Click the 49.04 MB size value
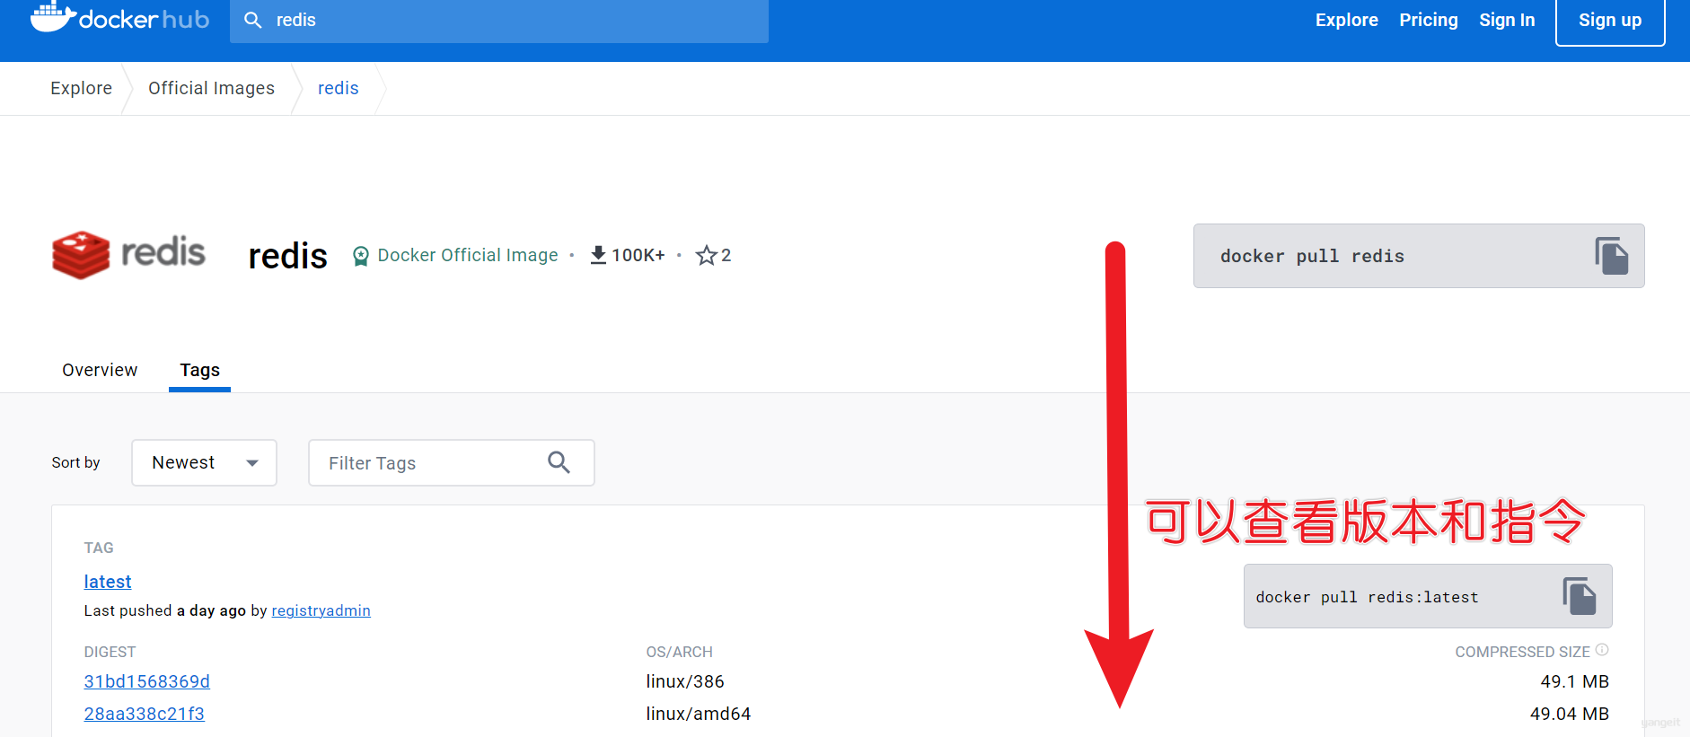Screen dimensions: 1690x737 [x=1570, y=714]
